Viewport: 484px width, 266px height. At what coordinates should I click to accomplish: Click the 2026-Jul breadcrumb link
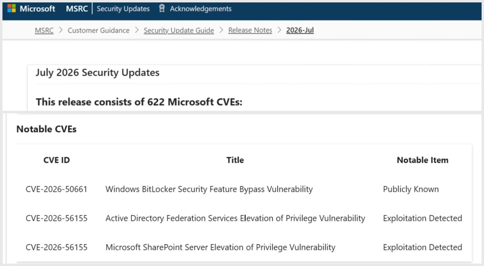click(x=300, y=30)
